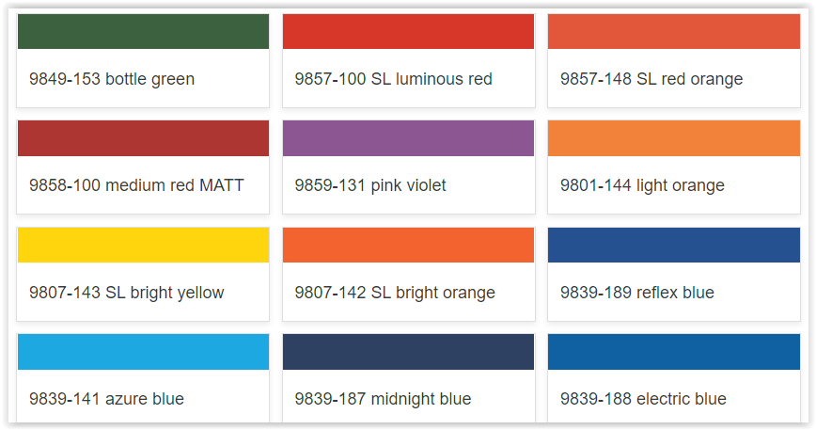The height and width of the screenshot is (430, 816).
Task: Open the 9849-153 bottle green label
Action: point(112,79)
